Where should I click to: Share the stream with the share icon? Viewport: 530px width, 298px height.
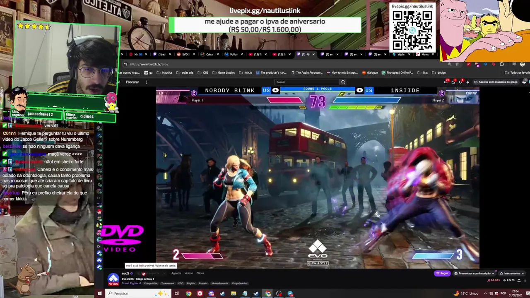click(x=519, y=281)
